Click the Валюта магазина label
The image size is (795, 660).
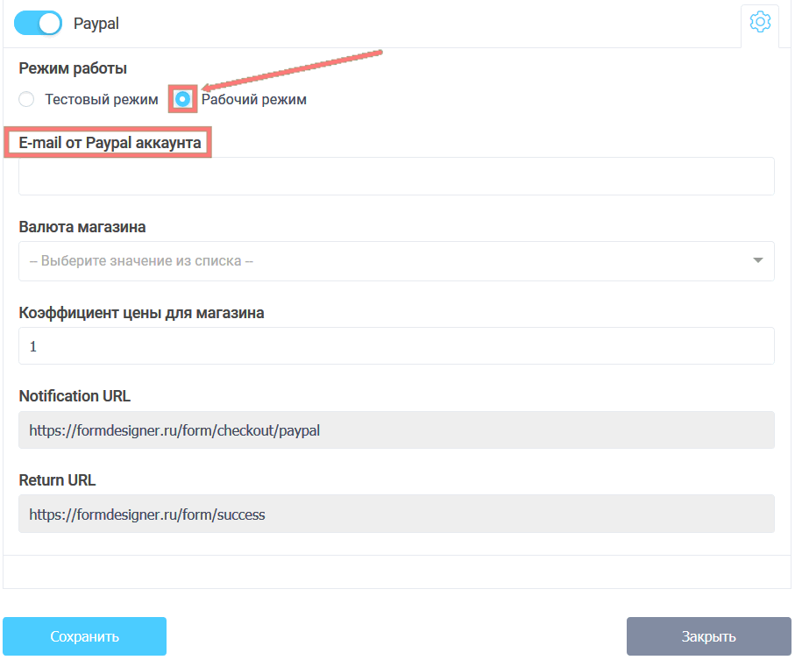[x=82, y=227]
